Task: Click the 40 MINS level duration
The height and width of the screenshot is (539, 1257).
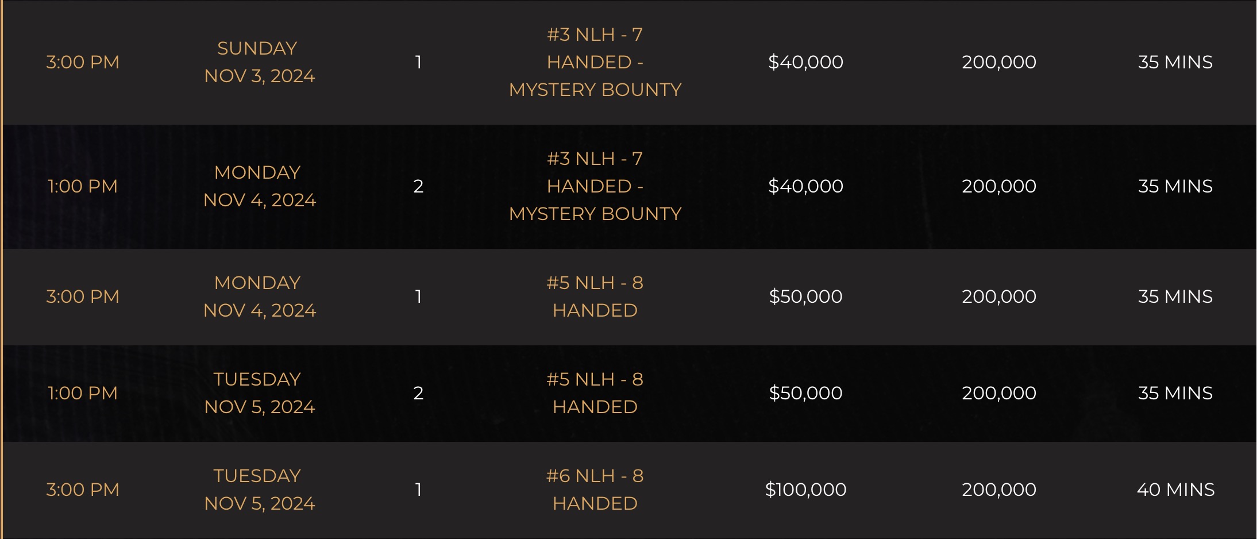Action: pos(1175,490)
